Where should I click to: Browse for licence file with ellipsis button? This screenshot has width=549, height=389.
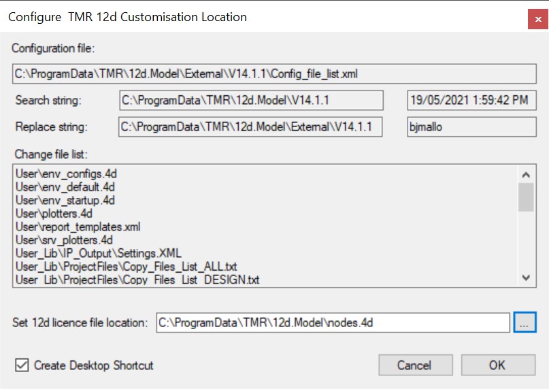525,322
